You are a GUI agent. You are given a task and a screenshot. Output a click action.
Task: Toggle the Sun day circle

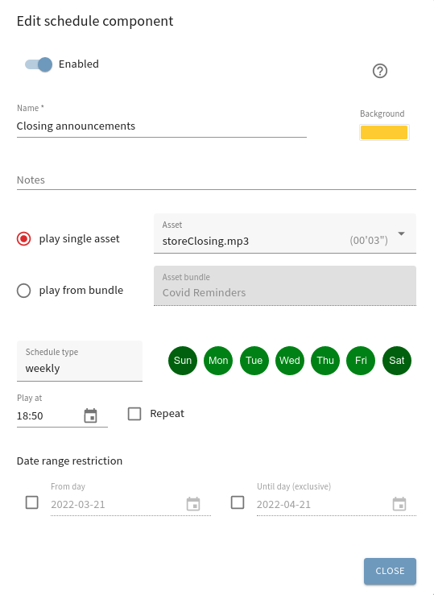[x=183, y=361]
